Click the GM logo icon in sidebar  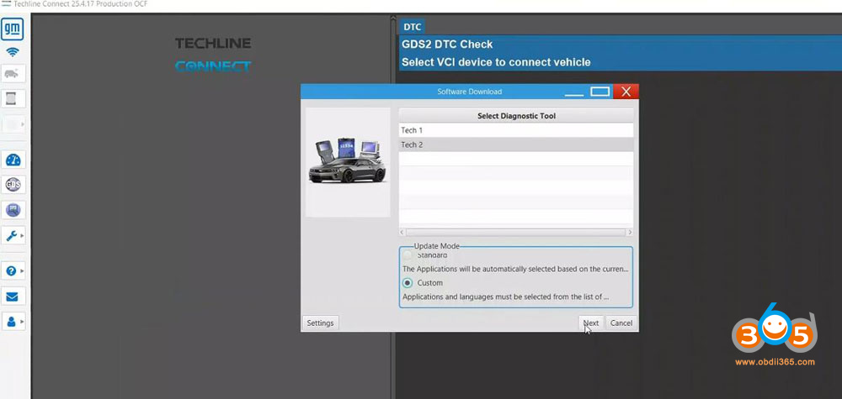(x=13, y=31)
